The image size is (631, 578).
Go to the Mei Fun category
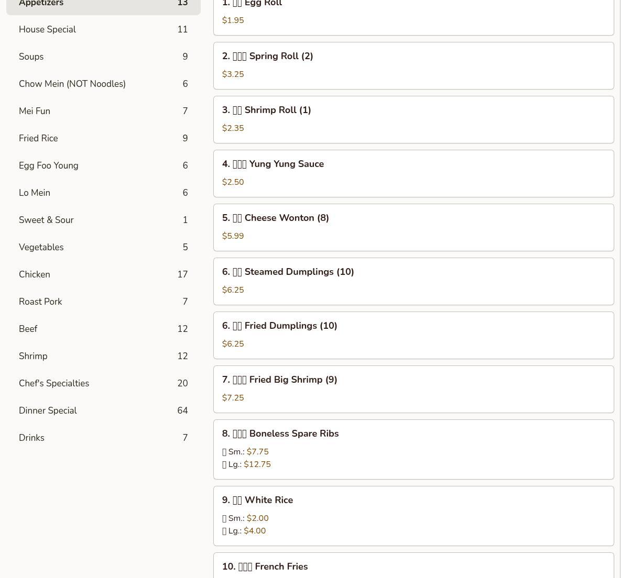click(x=103, y=111)
